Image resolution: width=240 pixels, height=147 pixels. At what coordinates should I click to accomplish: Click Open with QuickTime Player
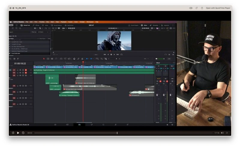[218, 8]
